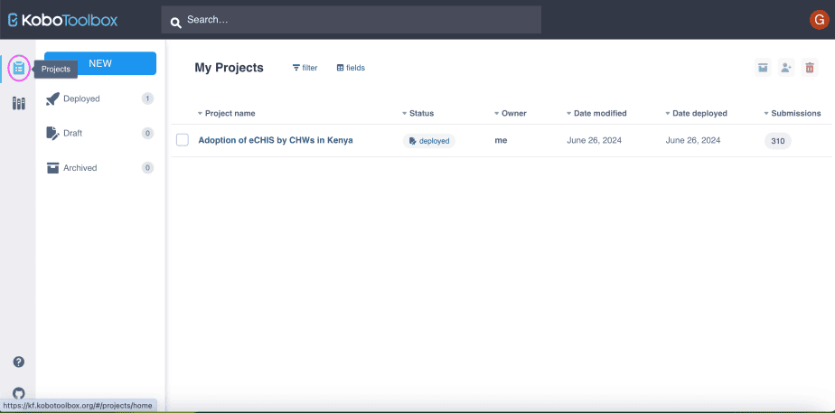Image resolution: width=835 pixels, height=413 pixels.
Task: Open Adoption of eCHIS by CHWs project
Action: 276,140
